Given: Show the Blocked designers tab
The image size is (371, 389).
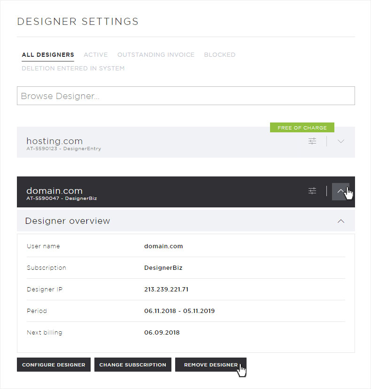Looking at the screenshot, I should pos(219,54).
